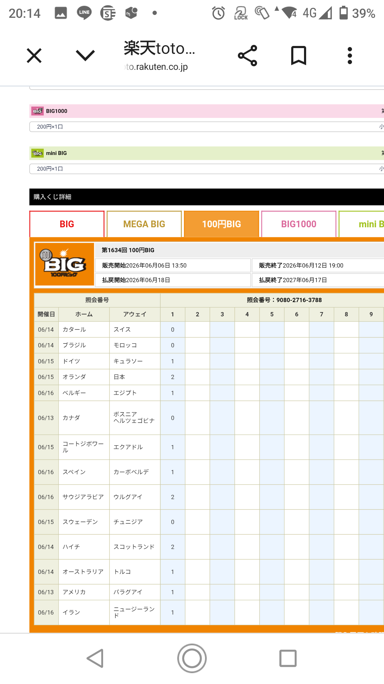384x684 pixels.
Task: Click コートジボワール home team cell
Action: coord(84,447)
